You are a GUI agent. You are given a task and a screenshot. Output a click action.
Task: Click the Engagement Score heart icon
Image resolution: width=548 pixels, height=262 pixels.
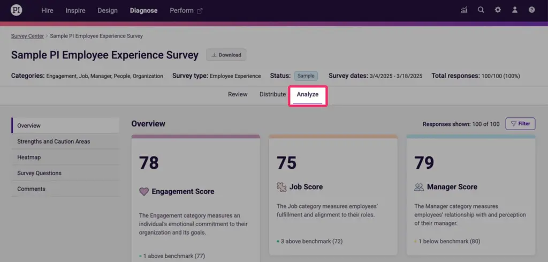coord(143,192)
